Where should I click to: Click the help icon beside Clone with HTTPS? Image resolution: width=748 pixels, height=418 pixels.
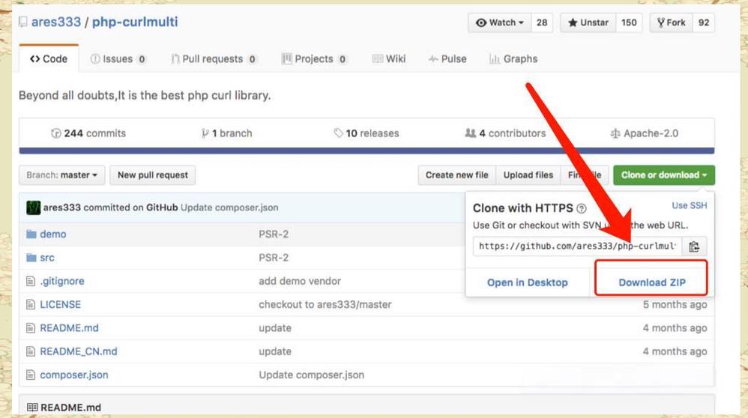pyautogui.click(x=582, y=209)
